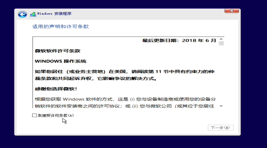Screen dimensions: 267x148
Task: Click the license scrollbar up arrow
Action: point(221,39)
